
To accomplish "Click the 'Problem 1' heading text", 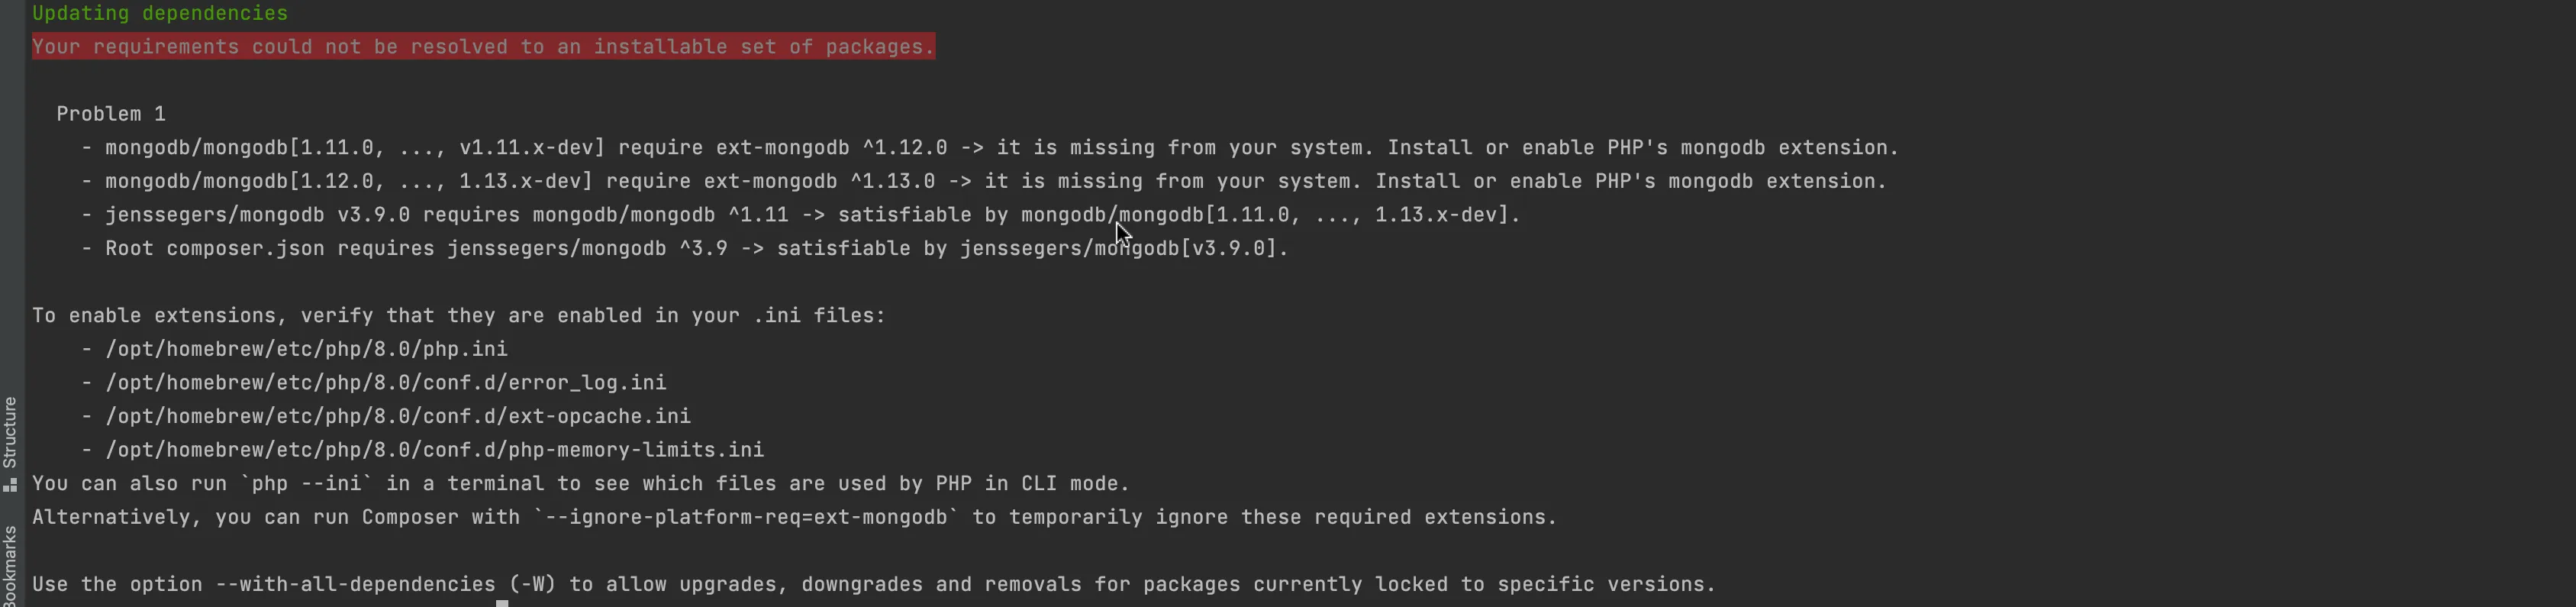I will coord(111,114).
